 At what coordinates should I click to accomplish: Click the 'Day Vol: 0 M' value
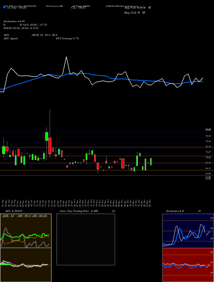pyautogui.click(x=134, y=13)
